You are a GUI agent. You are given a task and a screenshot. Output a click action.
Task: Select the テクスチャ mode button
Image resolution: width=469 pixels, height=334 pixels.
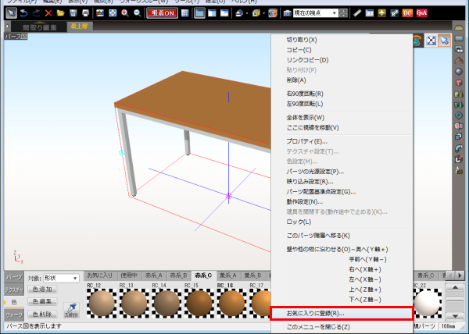click(x=14, y=289)
